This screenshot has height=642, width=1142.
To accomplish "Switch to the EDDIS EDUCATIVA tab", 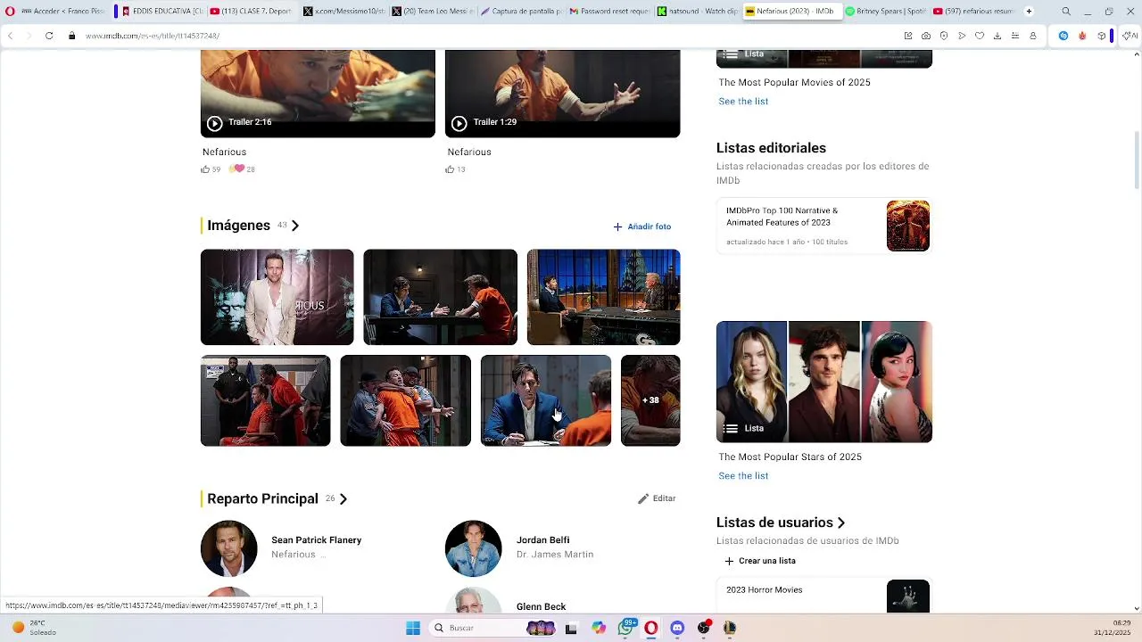I will click(x=161, y=12).
